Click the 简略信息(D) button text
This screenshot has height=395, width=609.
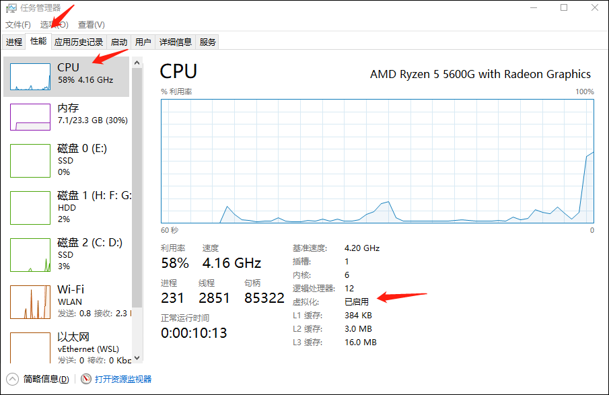tap(46, 379)
